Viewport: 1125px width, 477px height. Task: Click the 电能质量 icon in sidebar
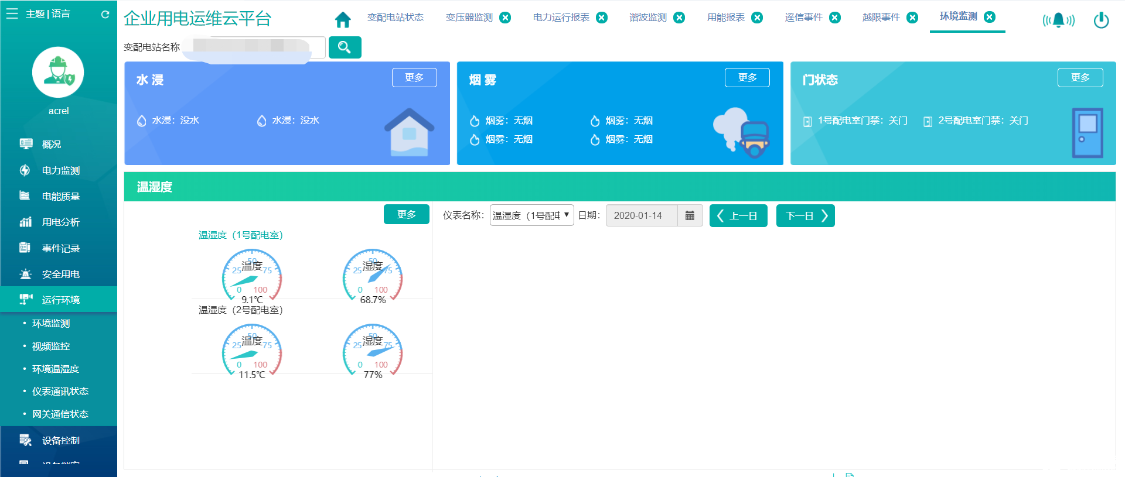[25, 196]
